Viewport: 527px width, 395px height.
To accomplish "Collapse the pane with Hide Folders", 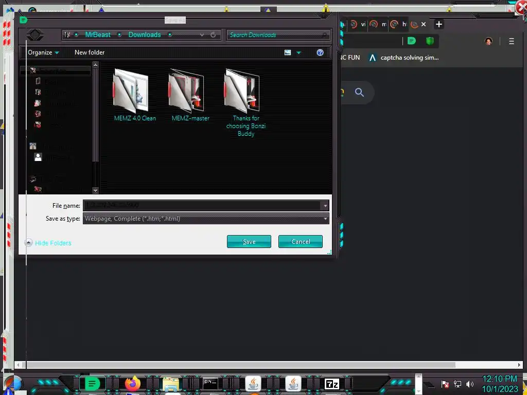I will (x=48, y=243).
